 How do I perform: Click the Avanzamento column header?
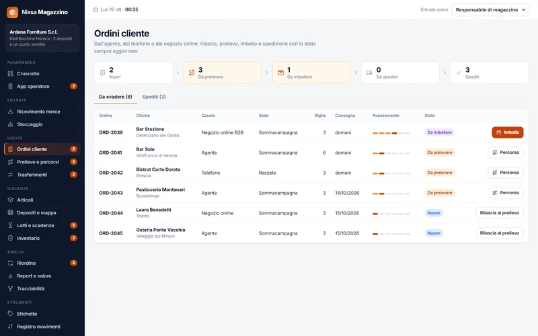(x=385, y=116)
